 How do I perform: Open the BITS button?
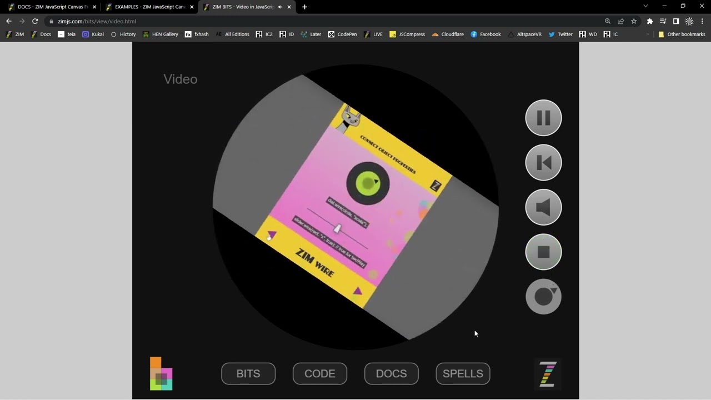pos(248,374)
